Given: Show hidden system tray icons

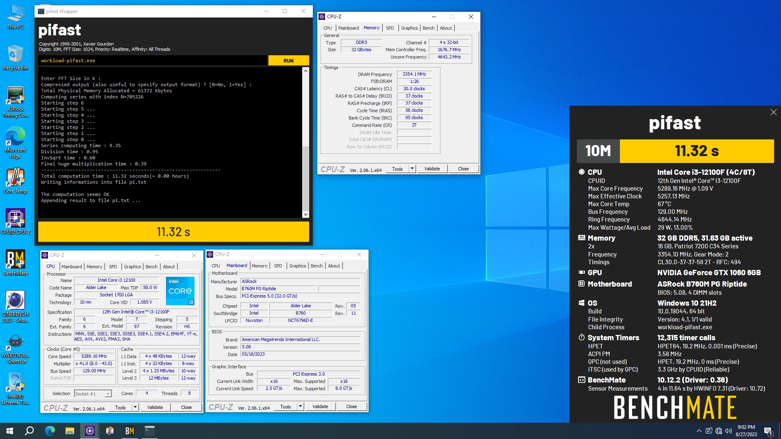Looking at the screenshot, I should pos(699,431).
